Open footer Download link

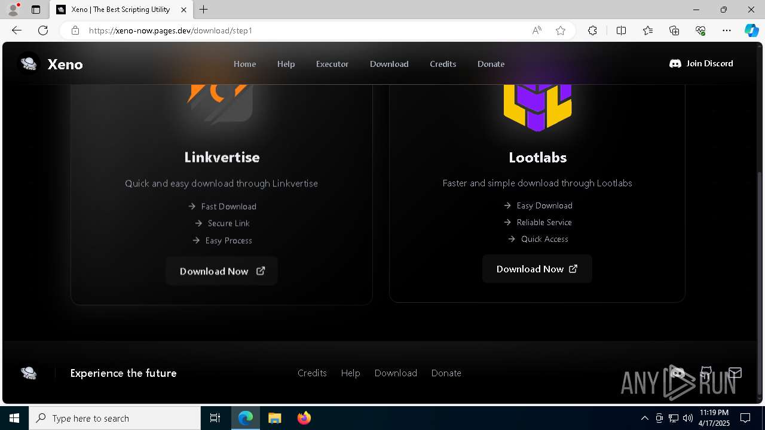click(x=396, y=373)
